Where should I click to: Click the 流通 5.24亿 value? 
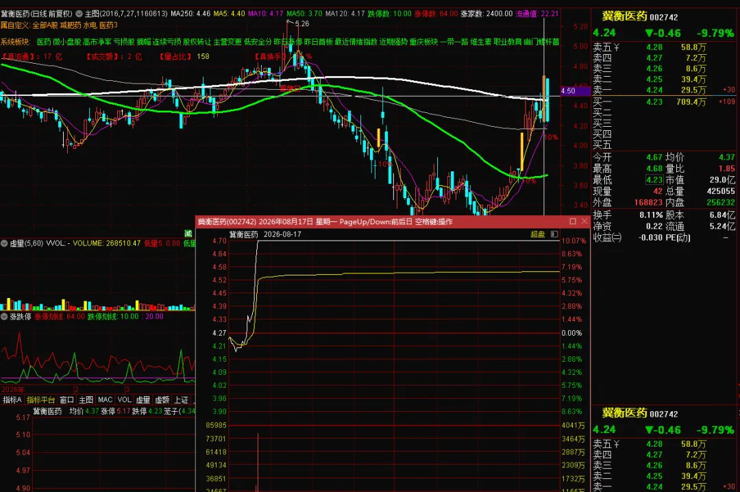[x=722, y=226]
